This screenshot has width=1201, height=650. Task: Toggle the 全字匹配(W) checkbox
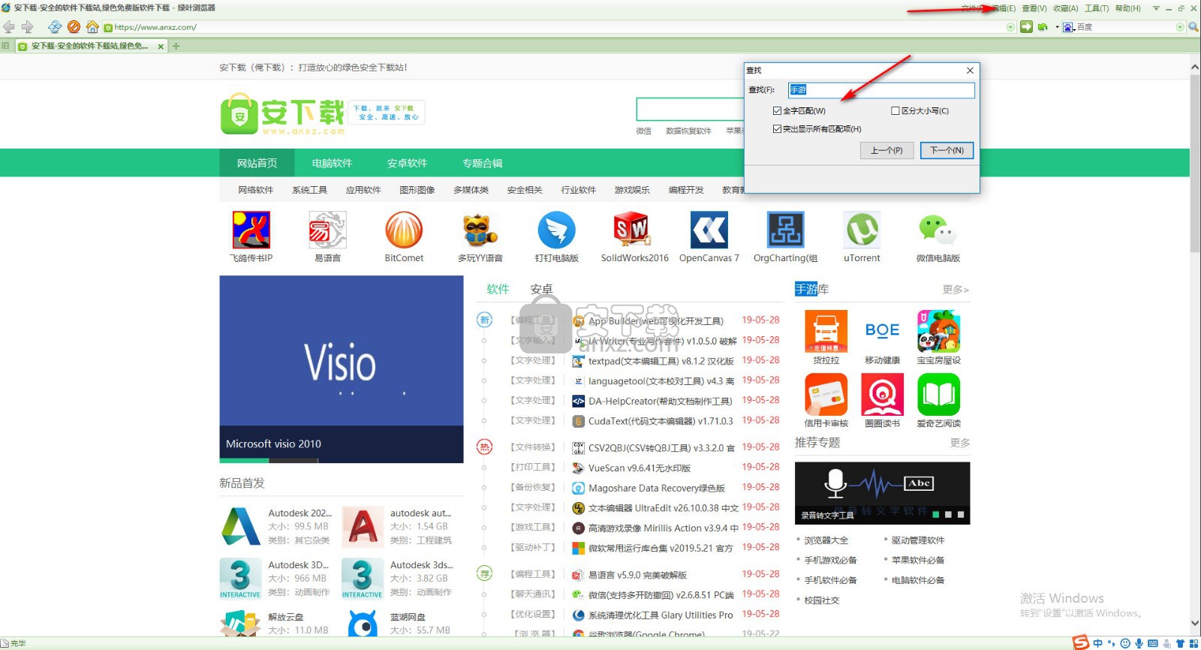pos(777,111)
